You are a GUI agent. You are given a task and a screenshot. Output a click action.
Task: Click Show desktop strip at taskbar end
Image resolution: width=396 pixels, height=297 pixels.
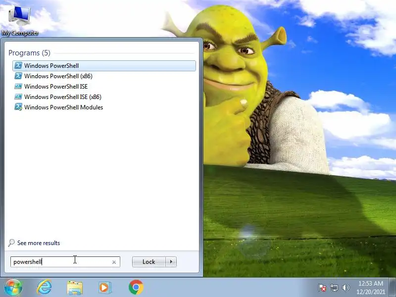[393, 288]
